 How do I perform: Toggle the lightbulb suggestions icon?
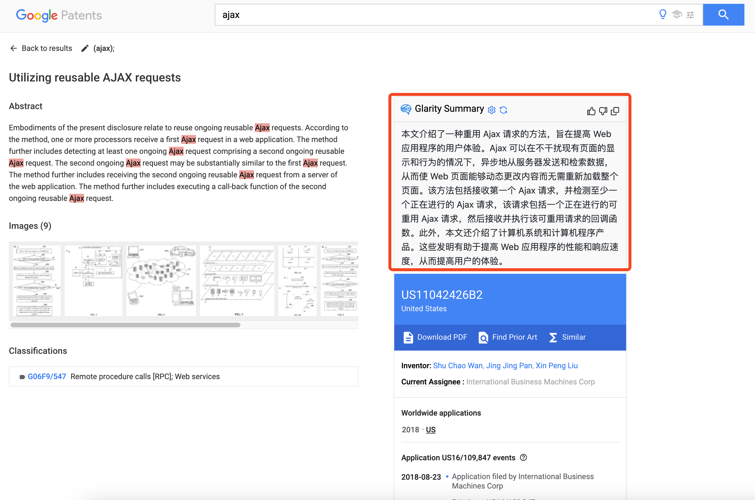point(663,14)
